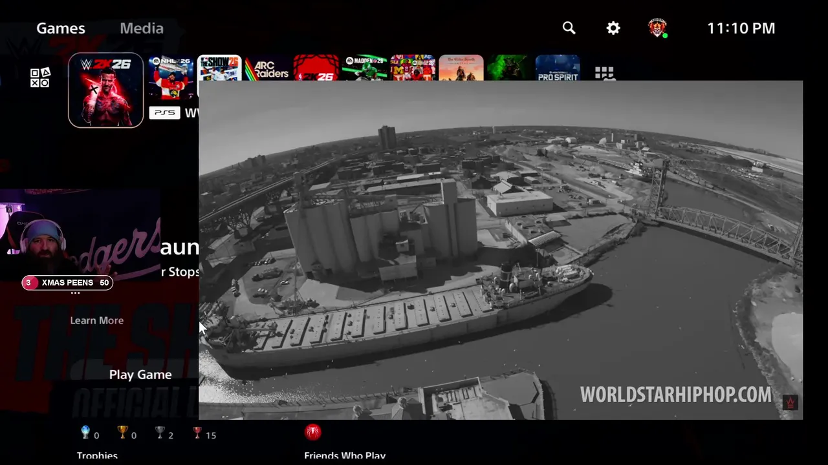Switch to the Media tab

(142, 28)
